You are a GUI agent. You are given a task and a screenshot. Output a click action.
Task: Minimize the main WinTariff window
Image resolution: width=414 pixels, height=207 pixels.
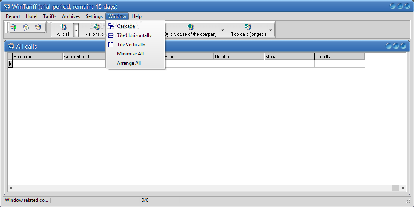pos(393,6)
